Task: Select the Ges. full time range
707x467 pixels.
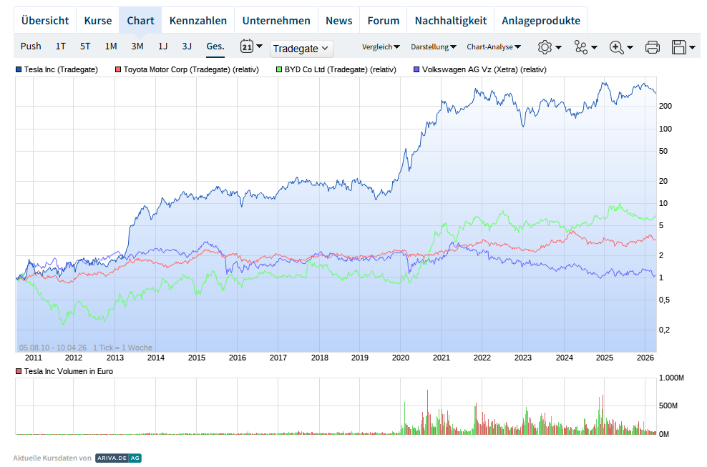Action: click(x=215, y=46)
